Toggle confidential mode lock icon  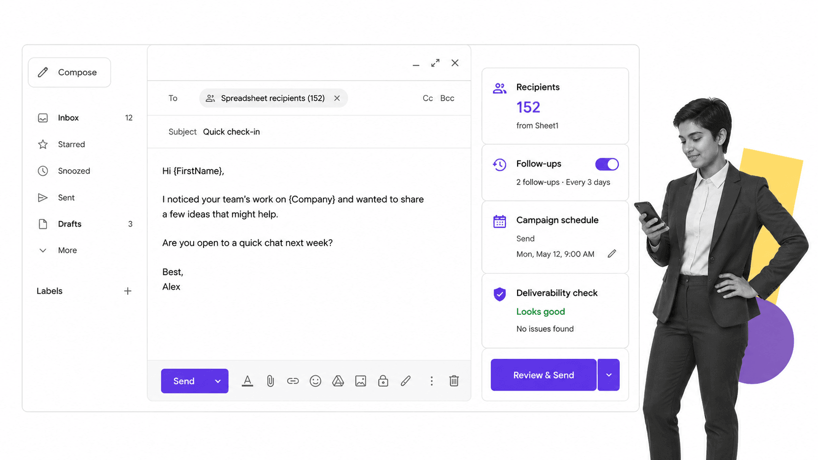click(x=383, y=381)
